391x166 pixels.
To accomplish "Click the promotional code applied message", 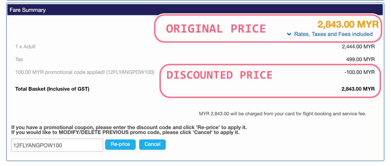I will click(x=85, y=72).
